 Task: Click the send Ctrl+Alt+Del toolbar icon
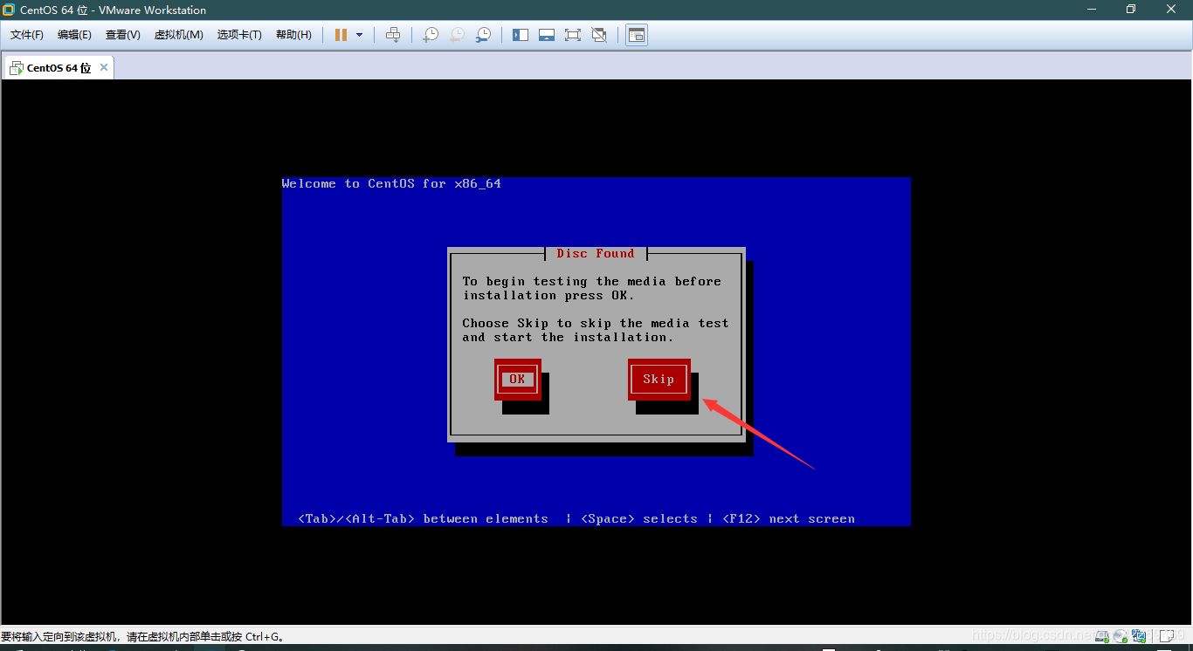(393, 35)
